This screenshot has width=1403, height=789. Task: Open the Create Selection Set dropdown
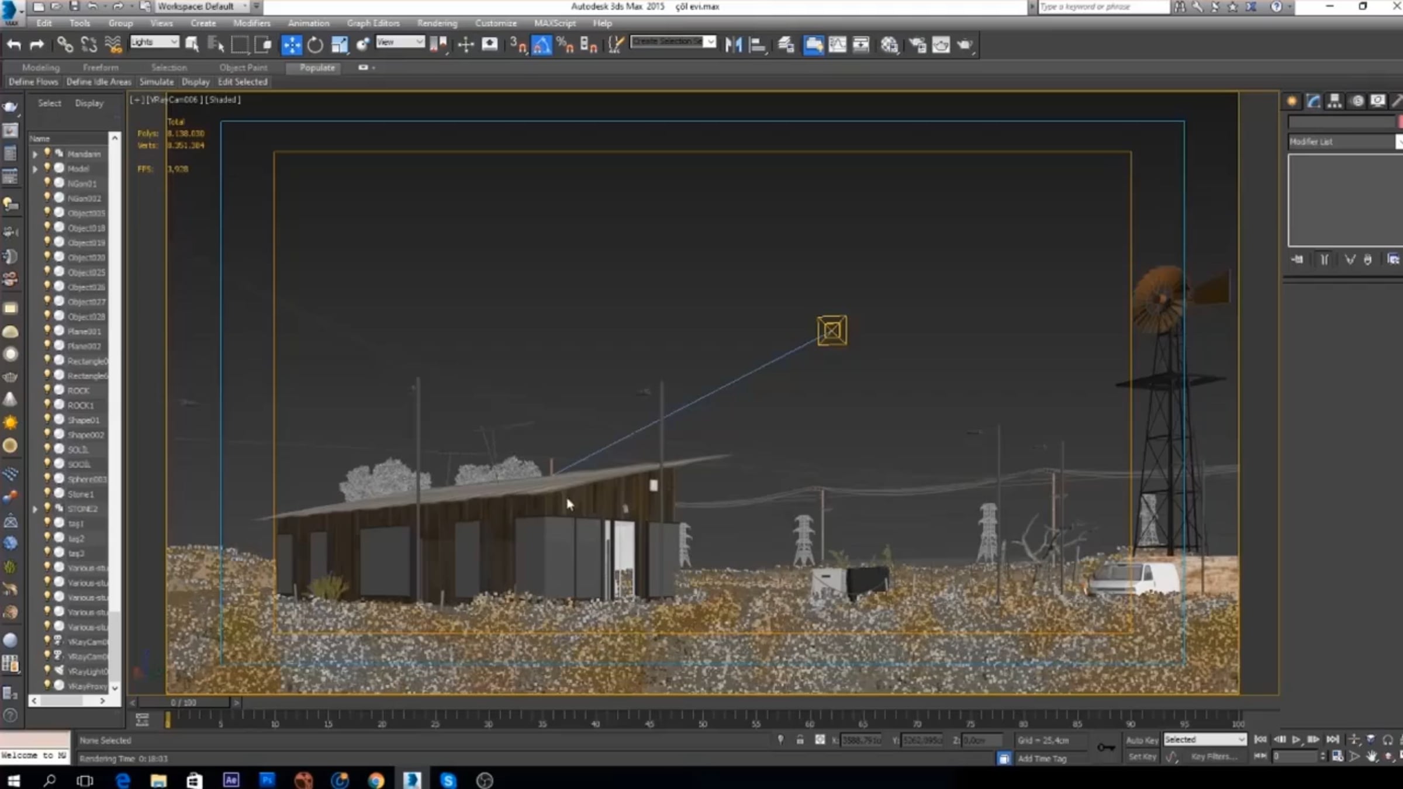point(673,41)
